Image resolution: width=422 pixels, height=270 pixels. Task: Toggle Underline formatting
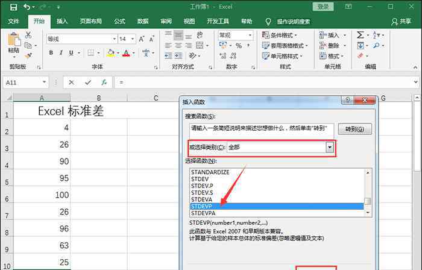[71, 52]
